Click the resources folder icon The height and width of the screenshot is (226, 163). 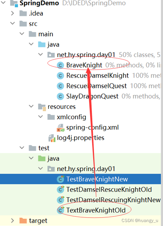42,107
